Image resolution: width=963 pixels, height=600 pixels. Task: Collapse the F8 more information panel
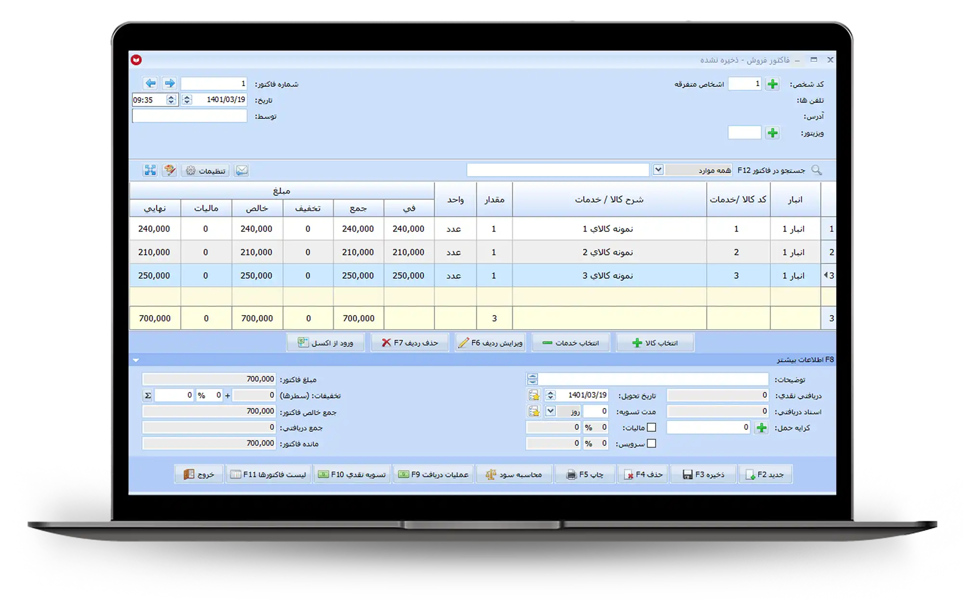(x=136, y=360)
